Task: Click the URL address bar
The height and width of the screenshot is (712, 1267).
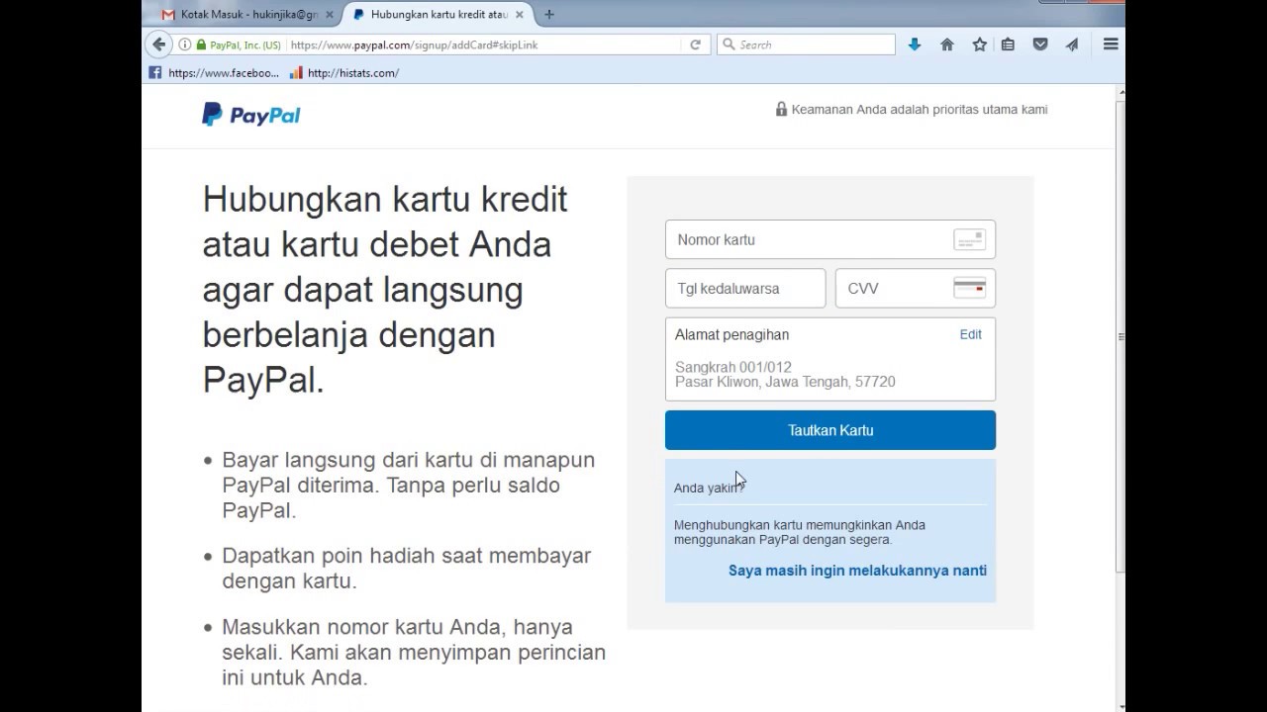Action: click(485, 44)
